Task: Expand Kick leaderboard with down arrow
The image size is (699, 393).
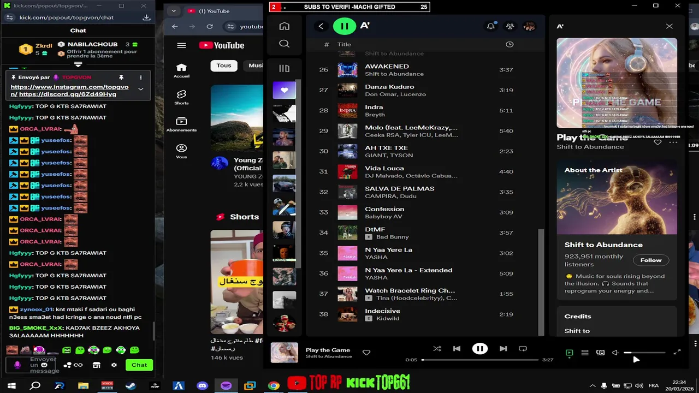Action: pyautogui.click(x=78, y=64)
